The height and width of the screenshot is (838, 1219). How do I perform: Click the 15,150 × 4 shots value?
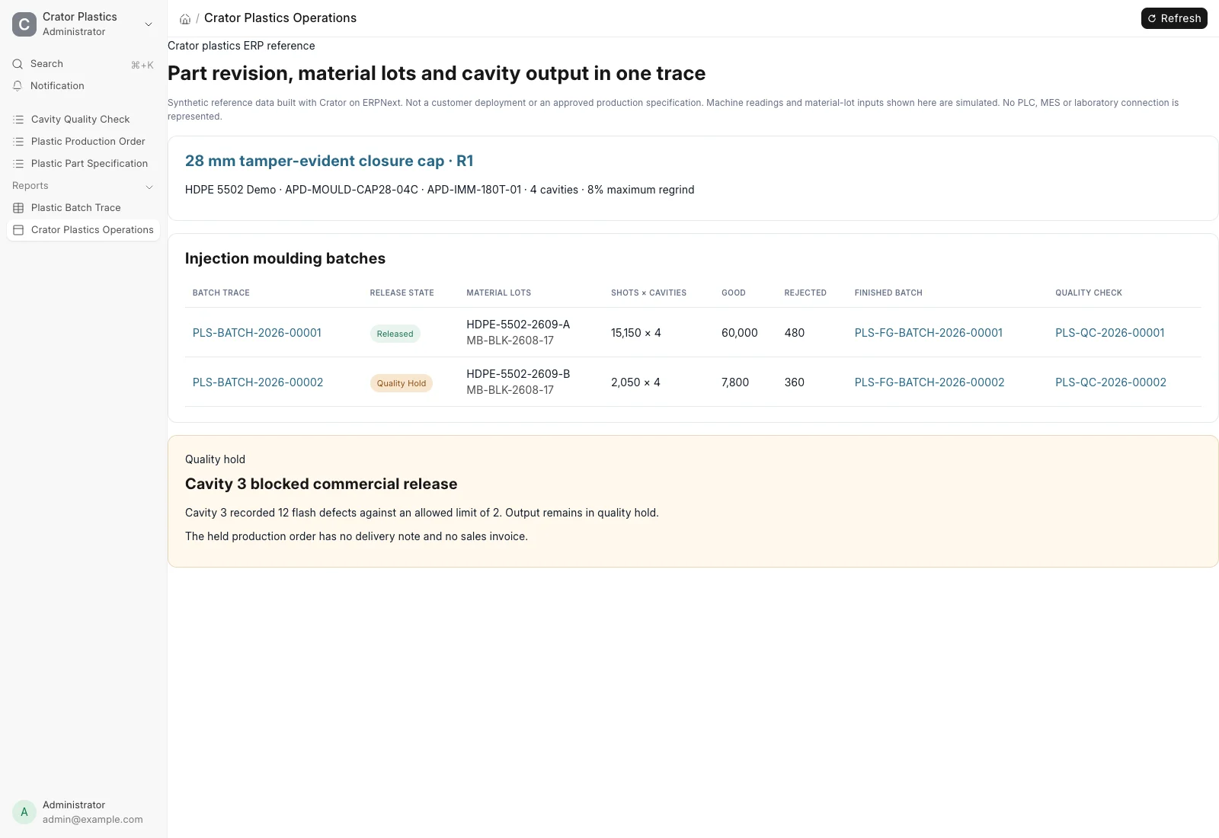(x=636, y=333)
